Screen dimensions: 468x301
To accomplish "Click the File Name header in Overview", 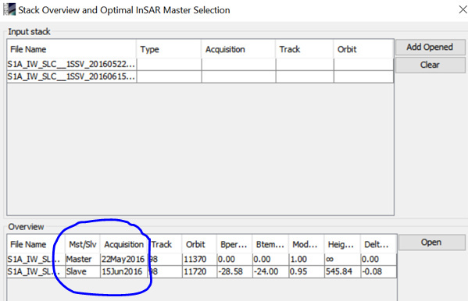I will tap(36, 244).
